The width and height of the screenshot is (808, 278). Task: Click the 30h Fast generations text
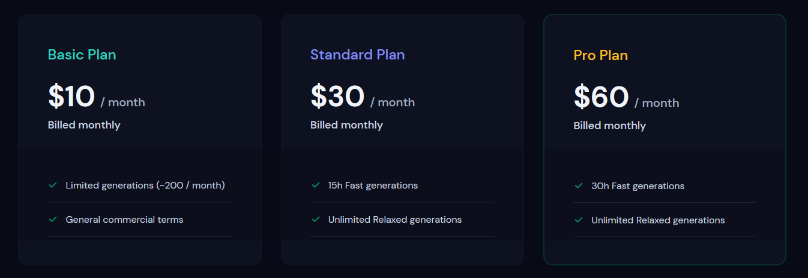[638, 186]
